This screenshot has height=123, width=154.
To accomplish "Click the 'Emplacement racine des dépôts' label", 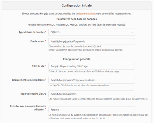I will (x=28, y=80).
